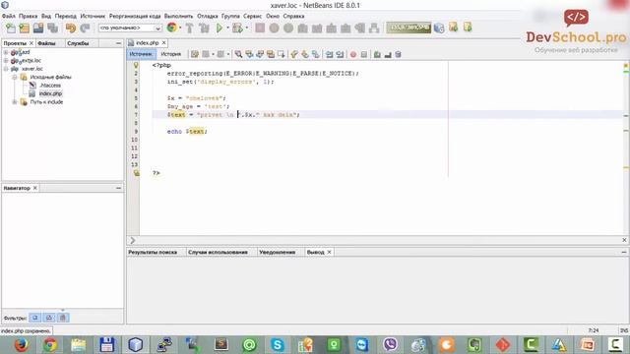Image resolution: width=630 pixels, height=354 pixels.
Task: Toggle Bookmark in editor toolbar
Action: [316, 54]
